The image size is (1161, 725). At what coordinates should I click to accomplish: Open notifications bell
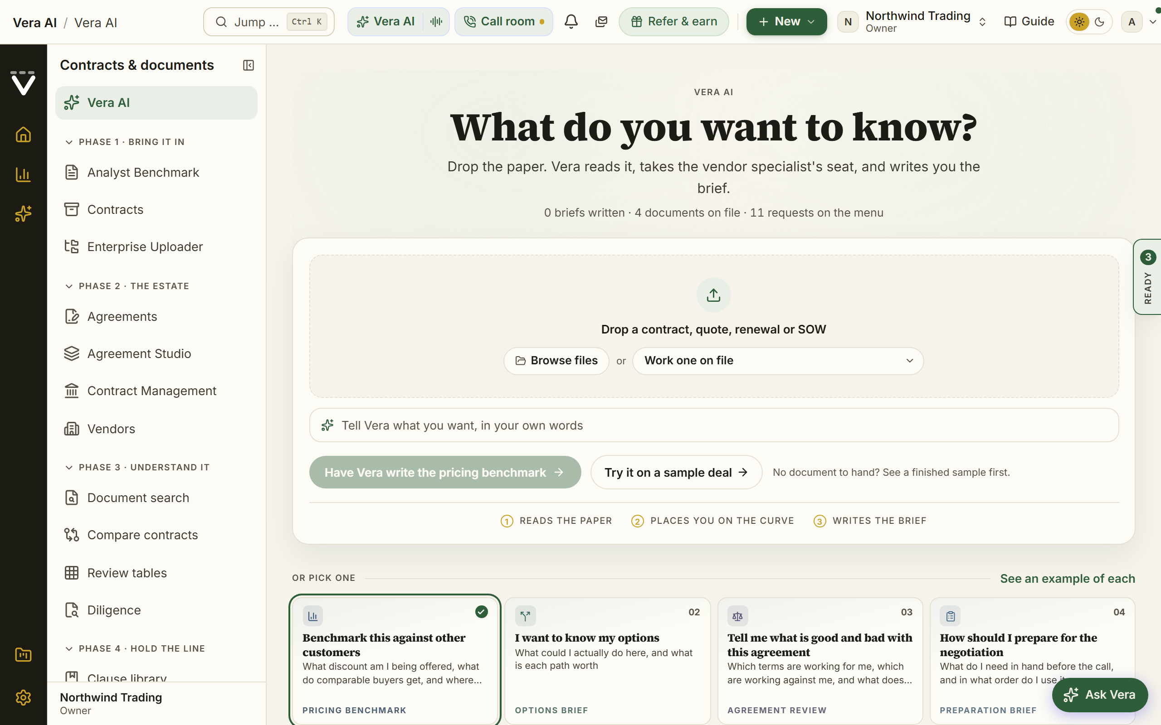coord(571,22)
